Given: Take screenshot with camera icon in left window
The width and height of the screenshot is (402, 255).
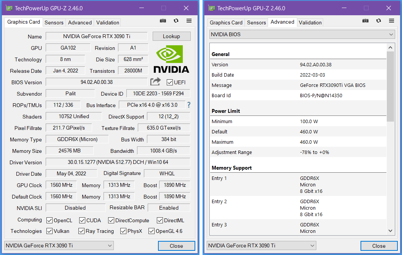Looking at the screenshot, I should (x=163, y=21).
